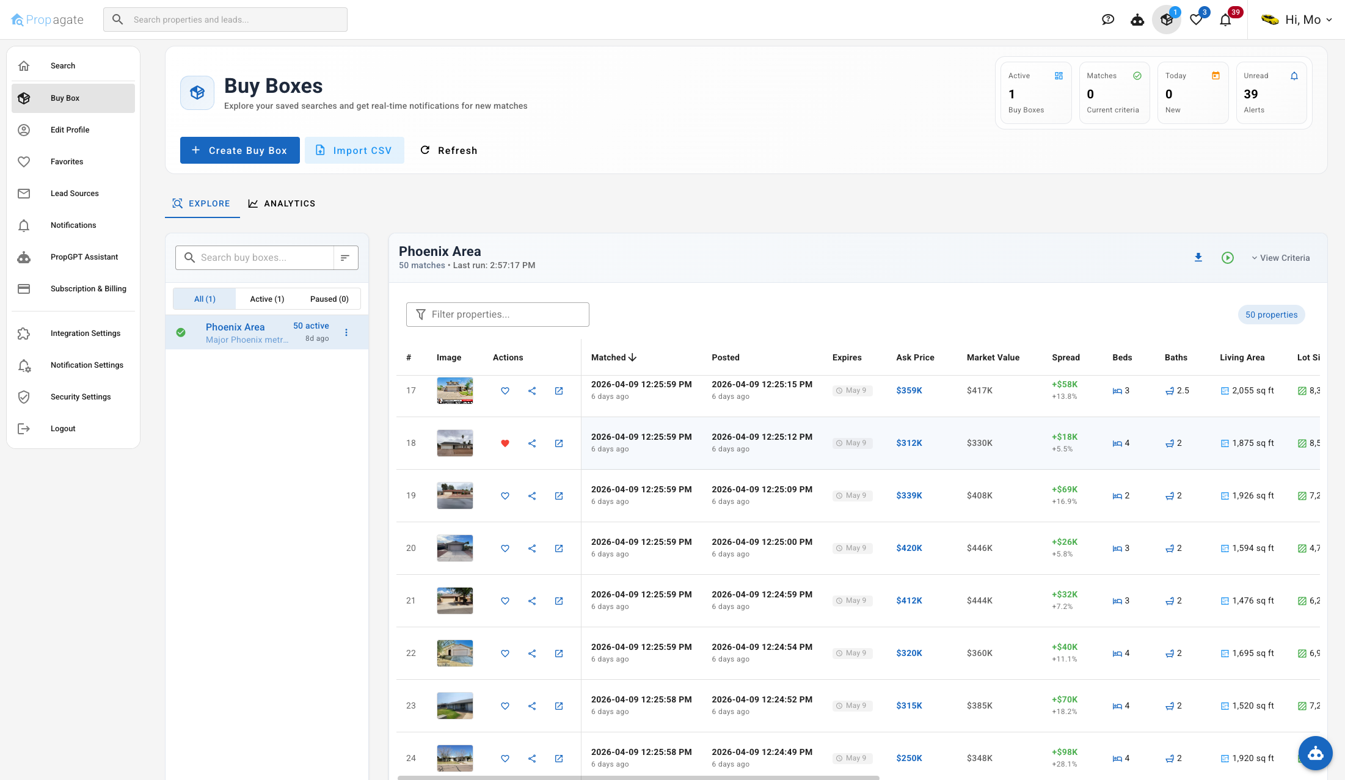Screen dimensions: 1345x780
Task: Download the Phoenix Area results via the download icon
Action: [x=1198, y=257]
